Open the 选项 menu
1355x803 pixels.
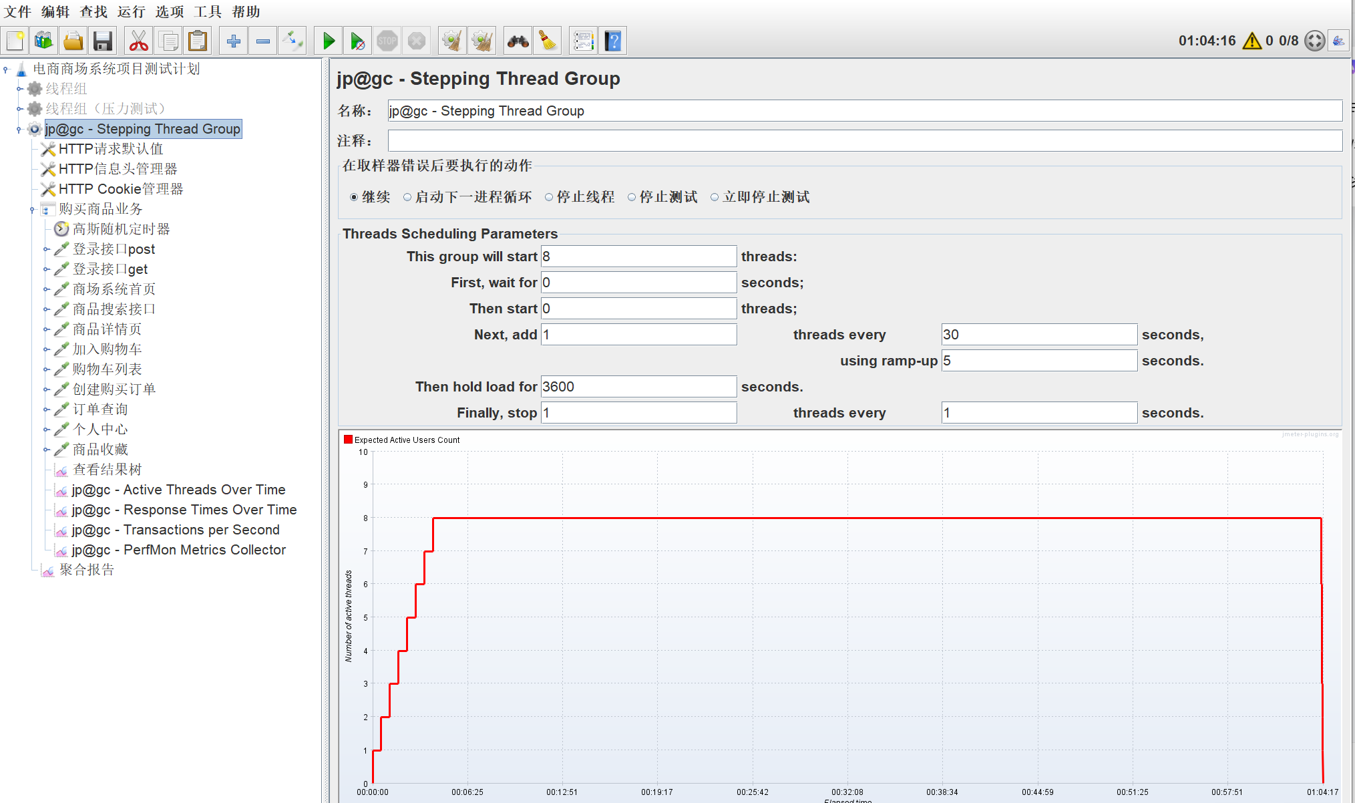point(170,12)
